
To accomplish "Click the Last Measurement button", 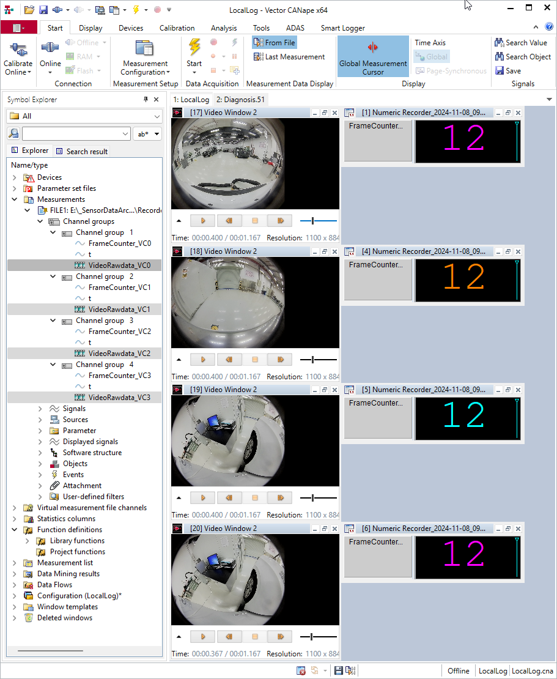I will 289,57.
